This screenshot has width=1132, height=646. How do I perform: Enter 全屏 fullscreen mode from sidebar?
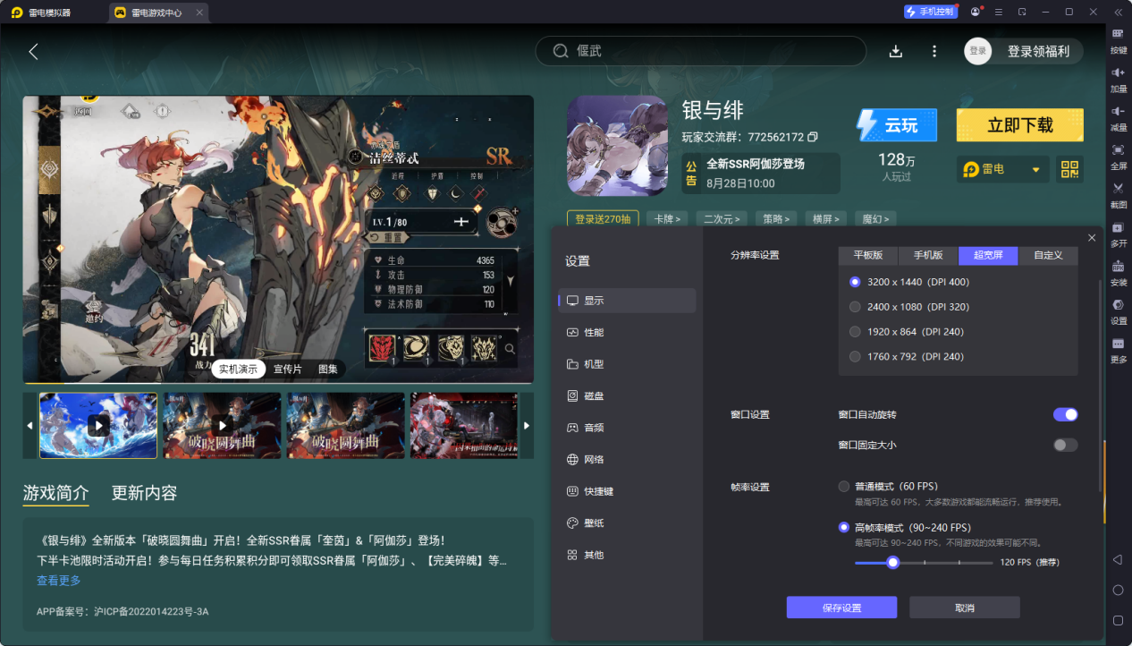pos(1119,156)
